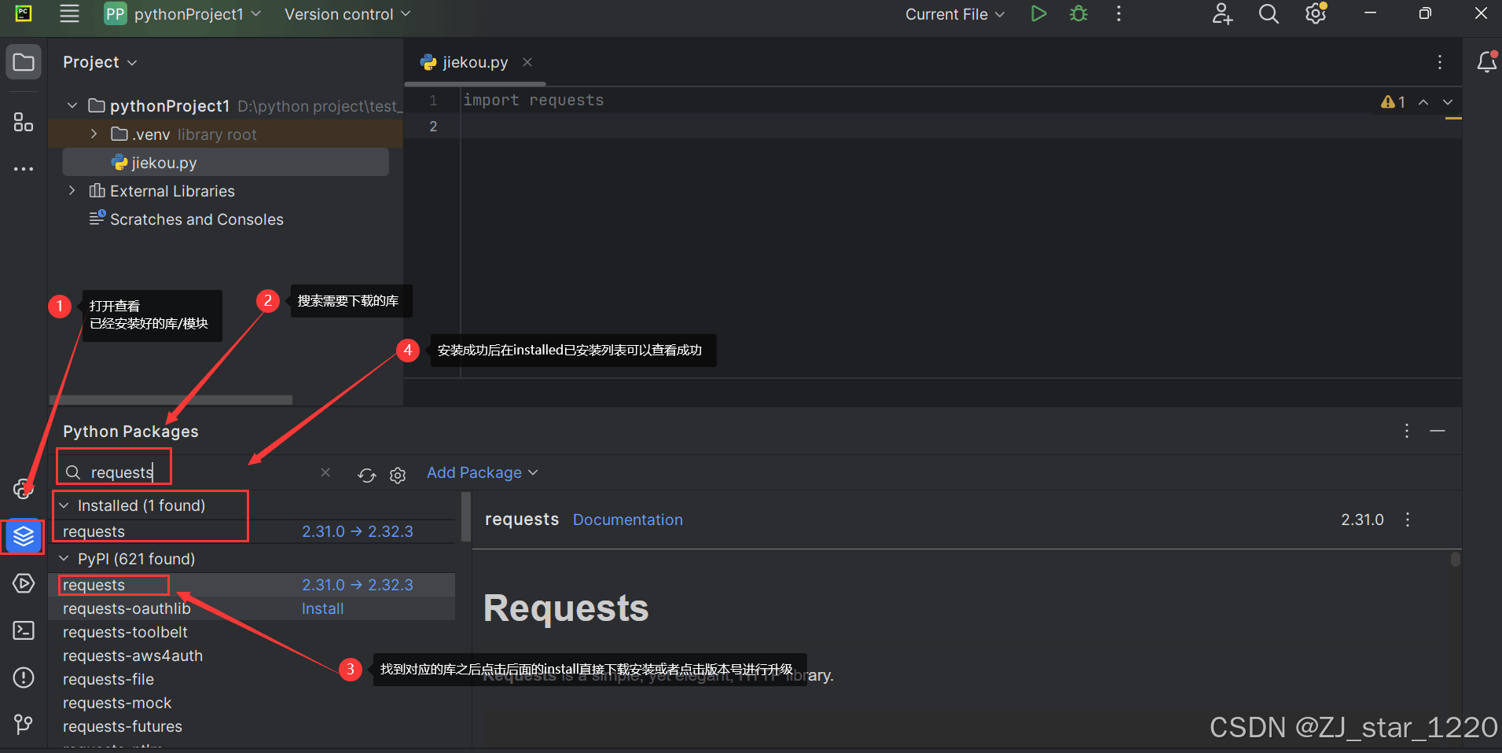
Task: Open the Structure tool window
Action: click(24, 122)
